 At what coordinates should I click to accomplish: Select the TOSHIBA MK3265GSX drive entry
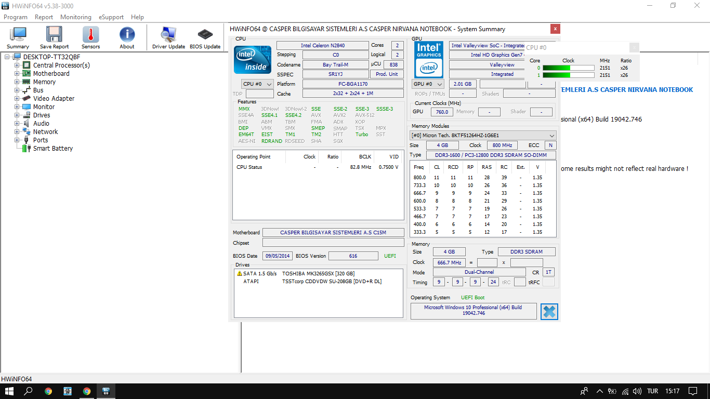(318, 273)
